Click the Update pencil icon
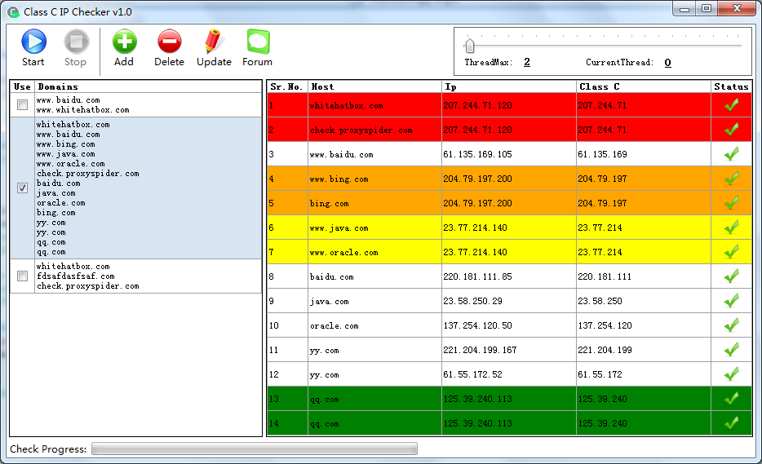This screenshot has width=762, height=464. tap(214, 42)
